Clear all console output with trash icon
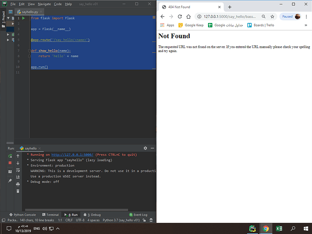The image size is (312, 234). (18, 191)
